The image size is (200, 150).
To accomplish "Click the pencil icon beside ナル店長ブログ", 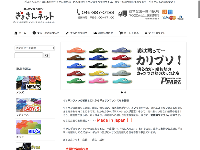I will pos(67,33).
